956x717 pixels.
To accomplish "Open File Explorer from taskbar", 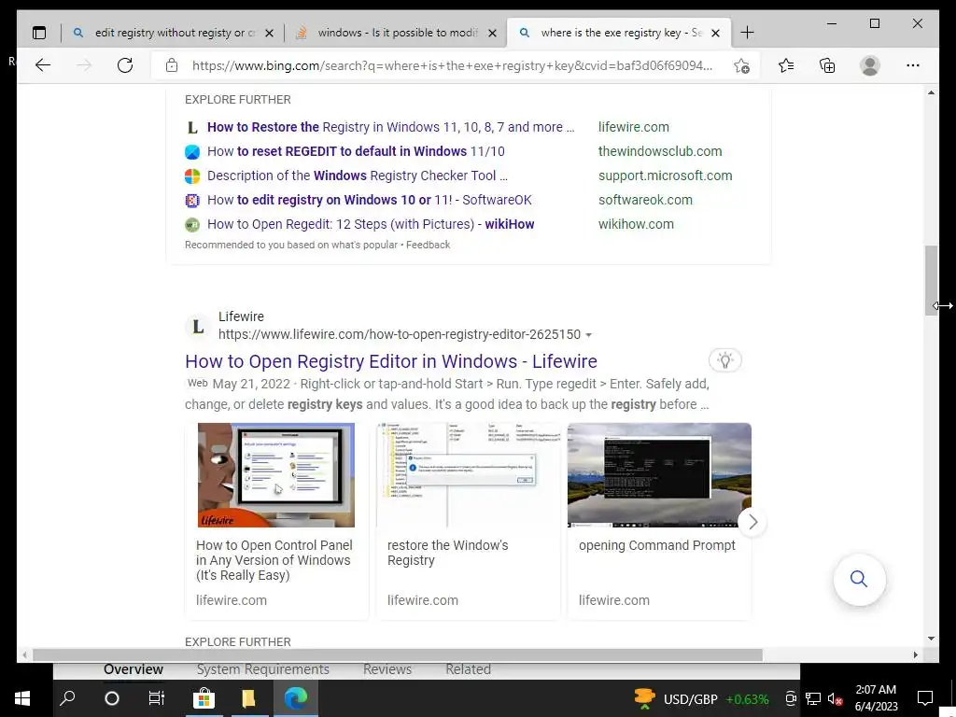I will (x=248, y=698).
